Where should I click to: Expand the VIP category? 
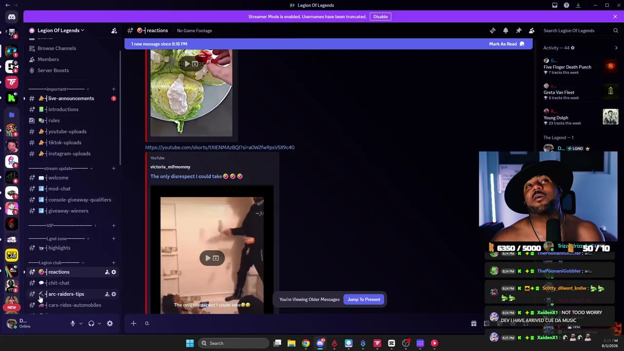pos(62,225)
